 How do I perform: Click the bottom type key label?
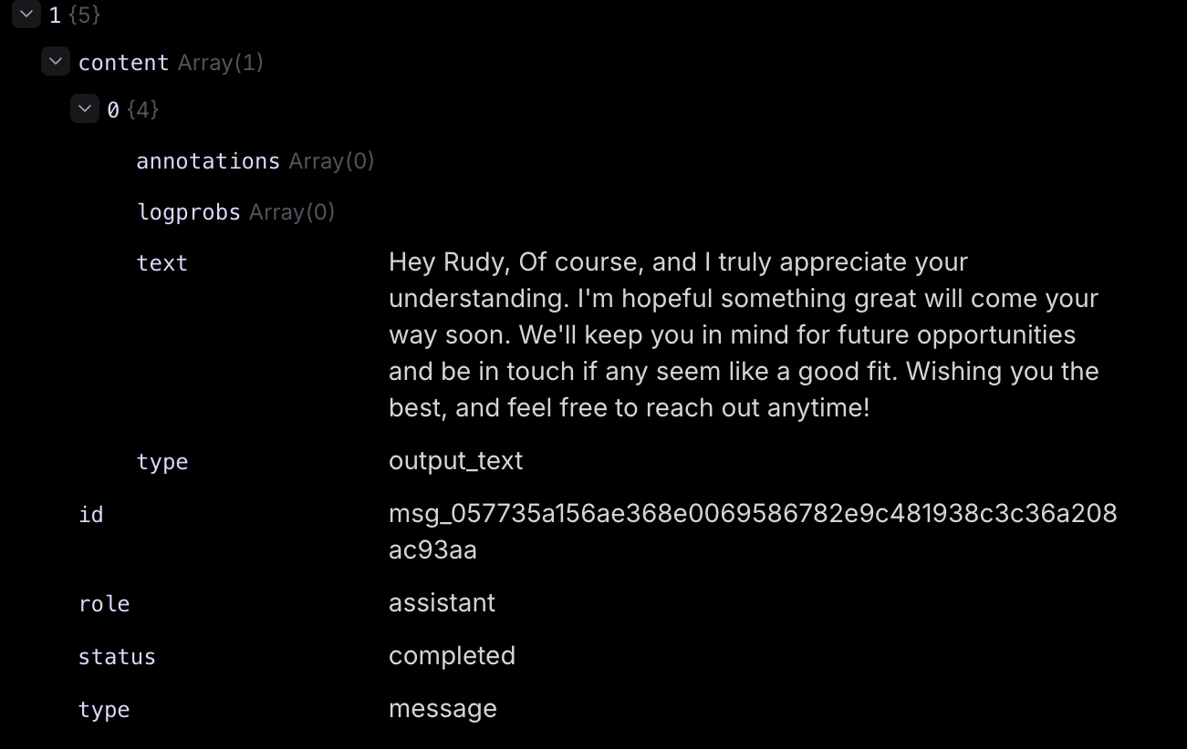coord(104,709)
